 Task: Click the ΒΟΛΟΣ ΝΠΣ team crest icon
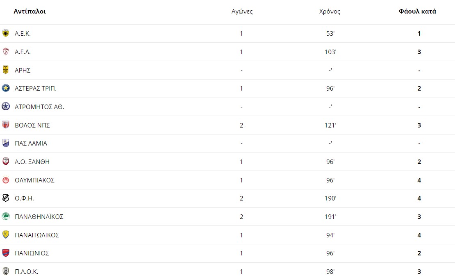click(5, 125)
